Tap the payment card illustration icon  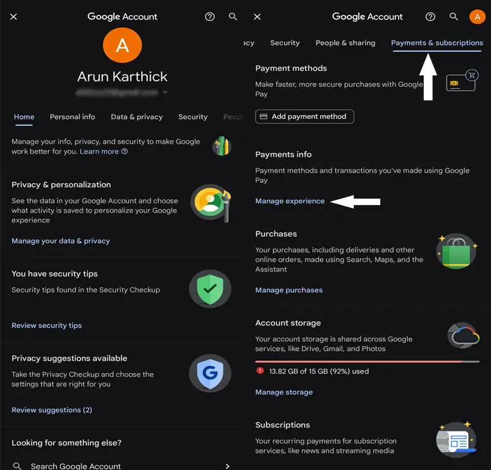point(462,80)
